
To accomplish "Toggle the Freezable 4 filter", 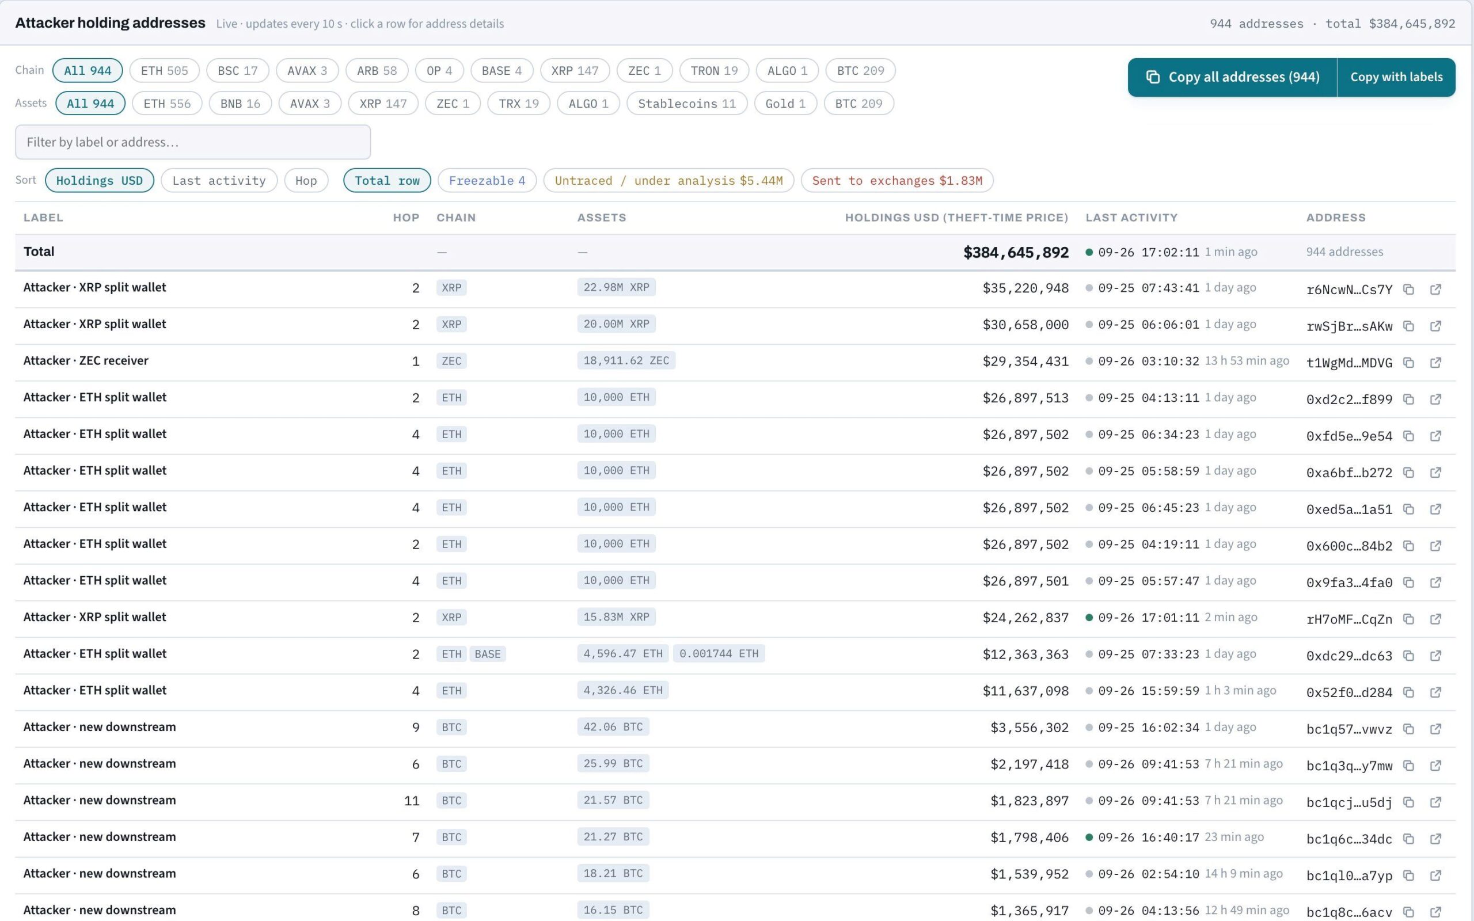I will click(487, 180).
